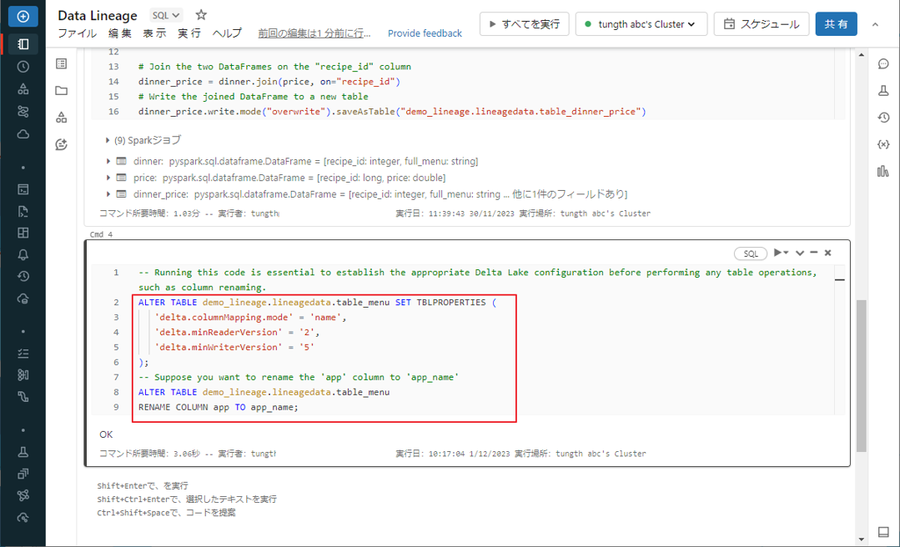Minimize the Cmd 4 cell
900x547 pixels.
814,253
